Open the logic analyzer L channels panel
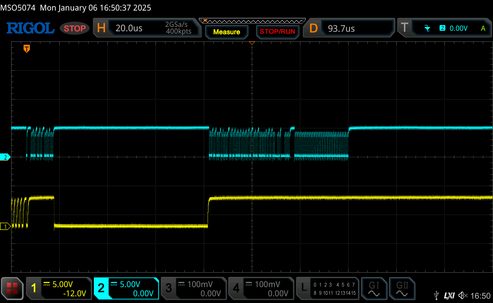The height and width of the screenshot is (303, 493). (x=327, y=288)
